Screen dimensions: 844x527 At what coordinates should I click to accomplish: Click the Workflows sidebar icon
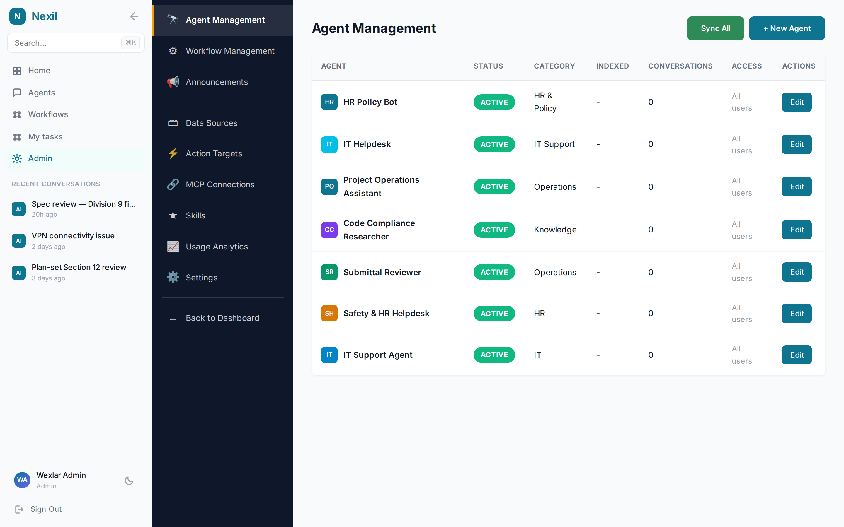coord(17,115)
